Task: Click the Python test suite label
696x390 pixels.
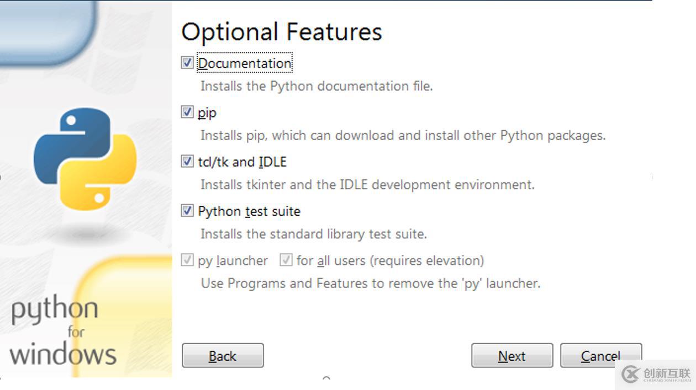Action: click(x=249, y=211)
